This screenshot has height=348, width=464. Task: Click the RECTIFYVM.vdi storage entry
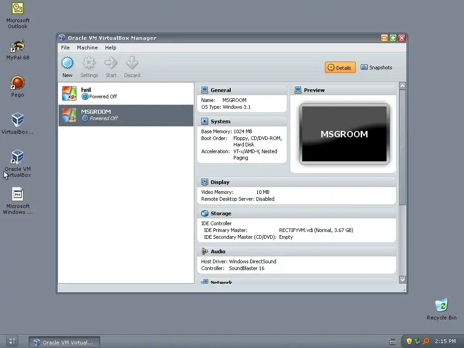tap(316, 230)
